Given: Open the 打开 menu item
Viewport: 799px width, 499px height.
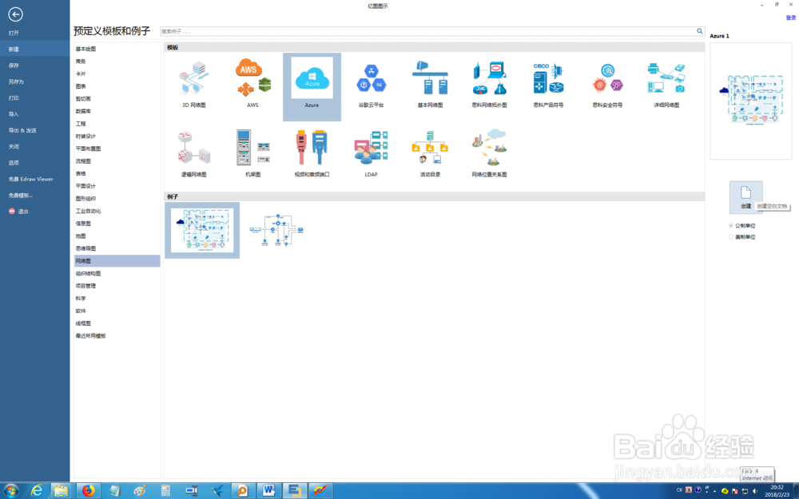Looking at the screenshot, I should click(14, 33).
